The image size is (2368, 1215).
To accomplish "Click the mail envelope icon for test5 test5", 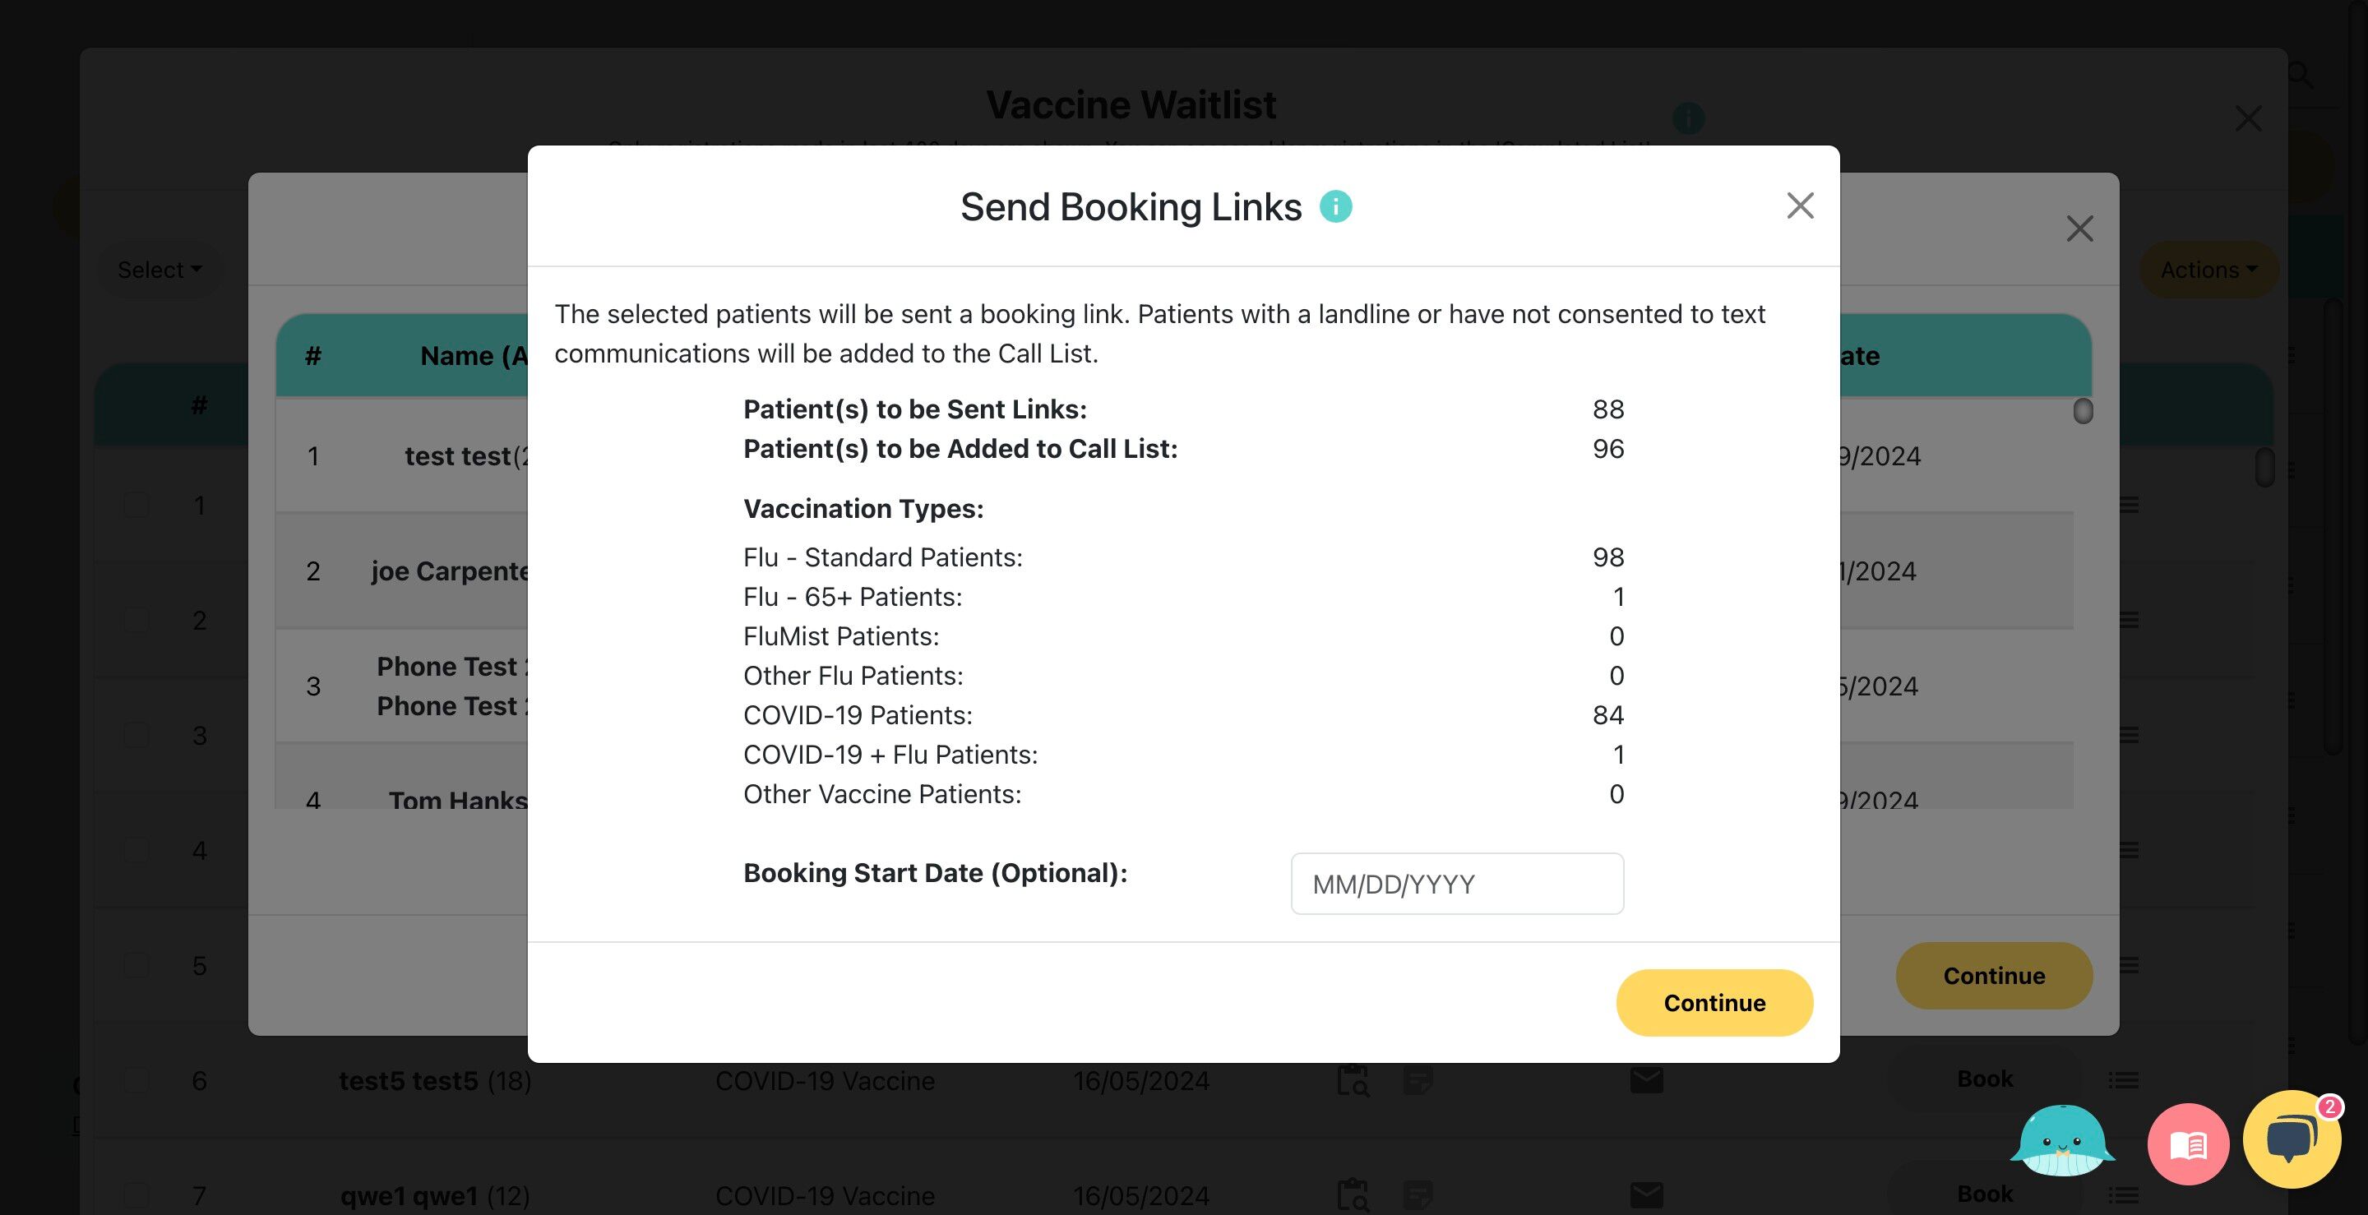I will [1646, 1080].
